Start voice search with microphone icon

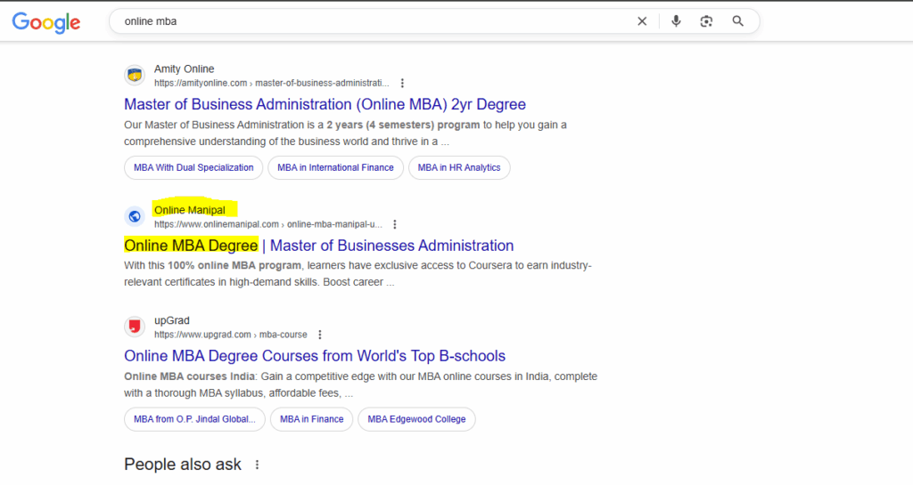point(676,21)
